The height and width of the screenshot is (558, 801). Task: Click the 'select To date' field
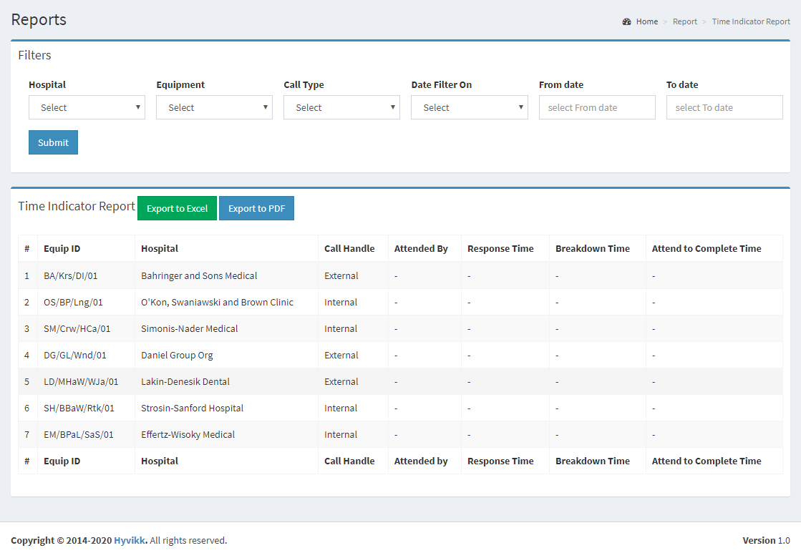click(724, 107)
